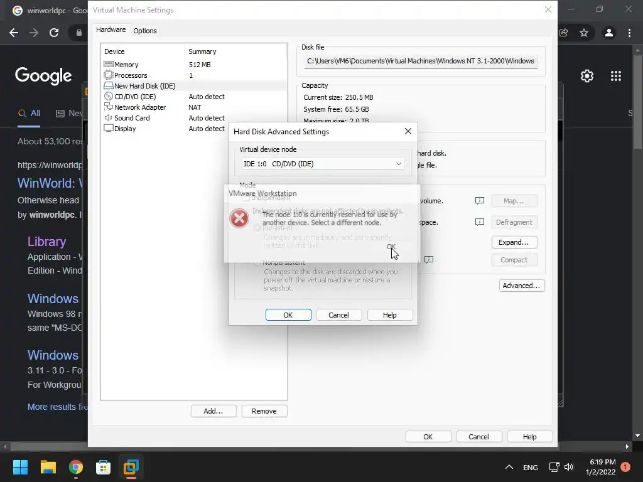Click the Sound Card speaker icon
This screenshot has height=482, width=643.
coord(108,117)
